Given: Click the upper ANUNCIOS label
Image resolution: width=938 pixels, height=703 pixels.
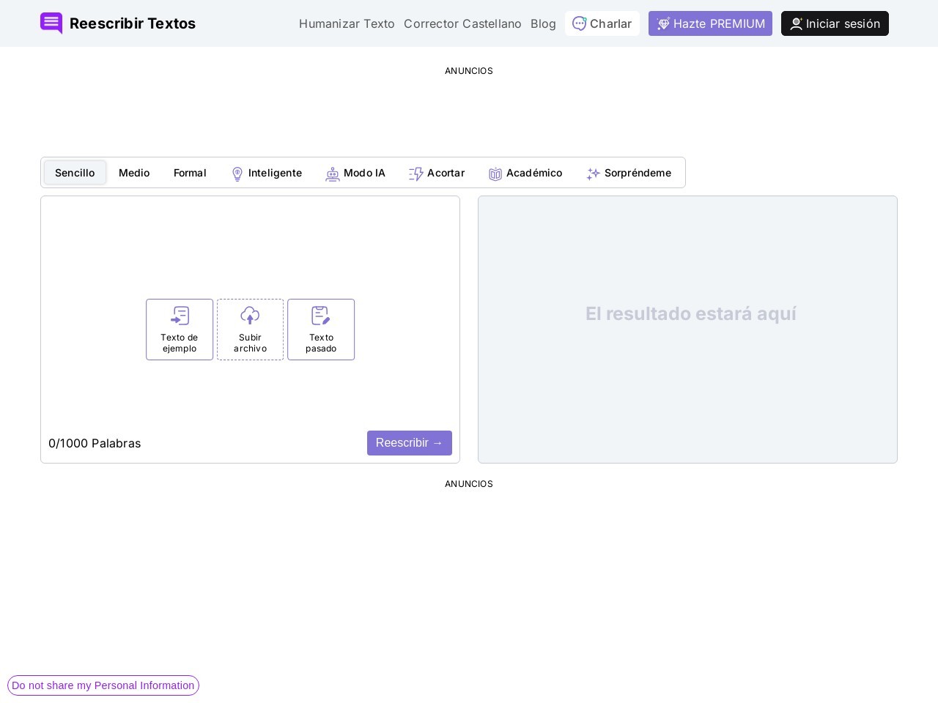Looking at the screenshot, I should coord(469,71).
